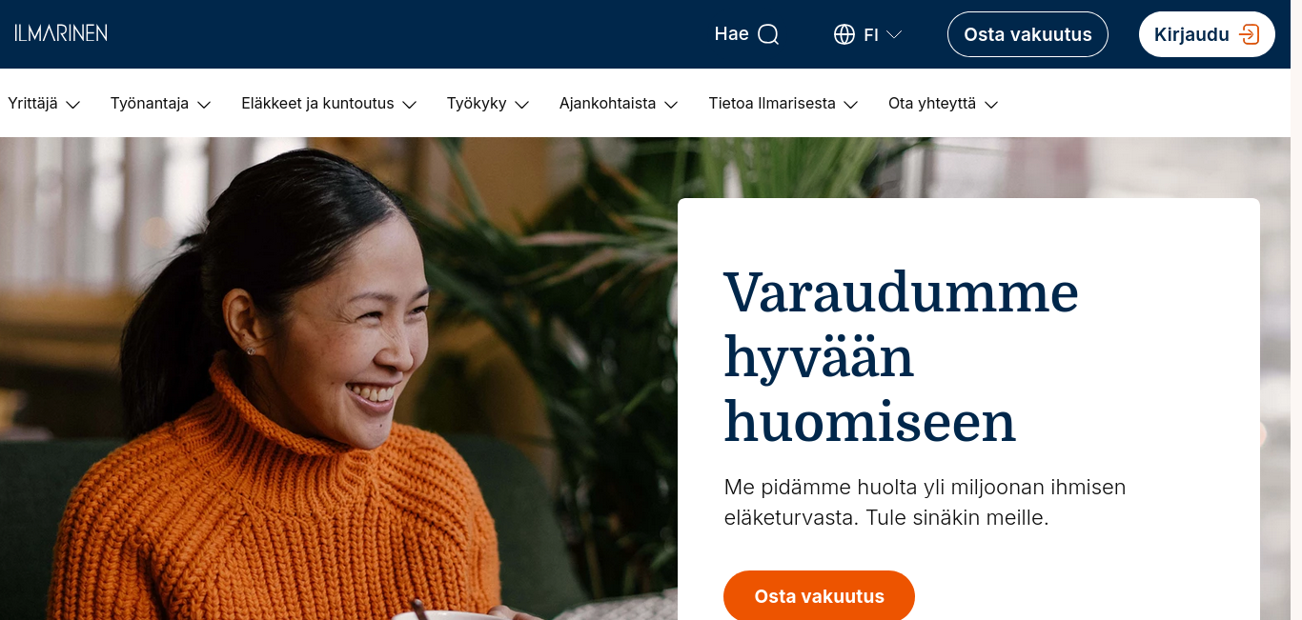
Task: Open the Työnantaja menu
Action: point(160,104)
